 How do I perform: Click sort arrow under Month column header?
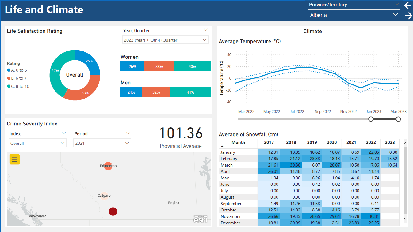222,146
